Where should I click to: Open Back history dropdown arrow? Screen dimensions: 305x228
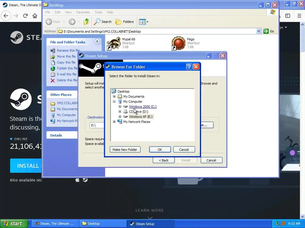tap(64, 22)
